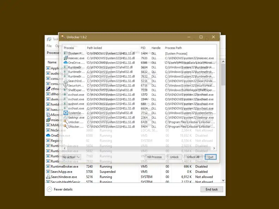Click the ctfmon pencil icon in Task Manager
This screenshot has width=279, height=209.
click(x=48, y=88)
